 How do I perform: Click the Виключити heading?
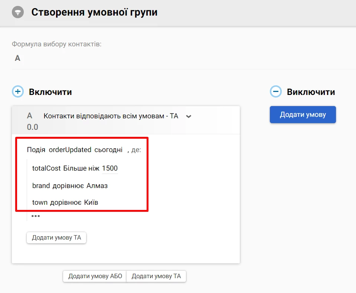(311, 92)
